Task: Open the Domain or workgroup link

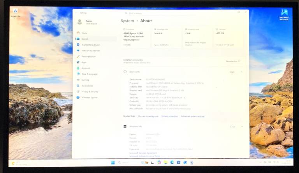Action: (148, 116)
